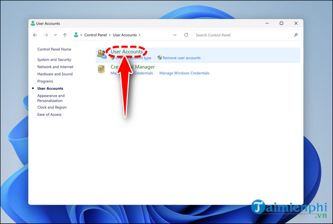Image resolution: width=333 pixels, height=224 pixels.
Task: Click the shield icon beside Remove user accounts
Action: pyautogui.click(x=160, y=58)
